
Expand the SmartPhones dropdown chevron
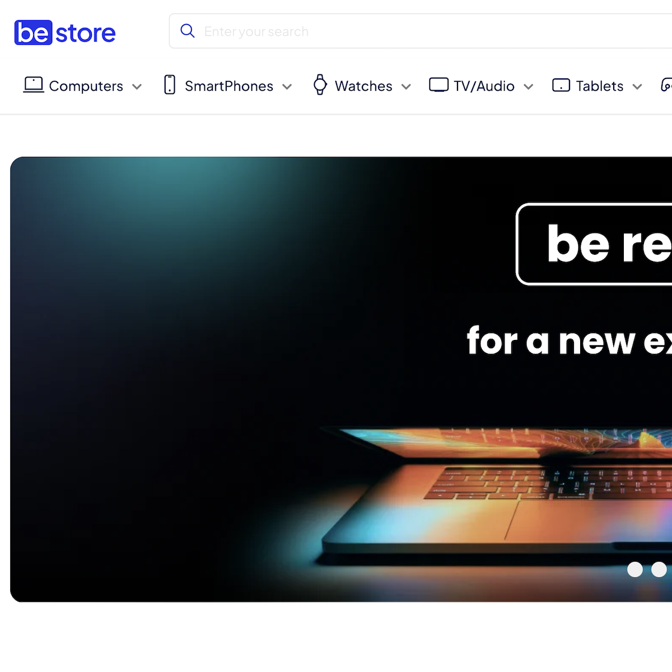point(287,87)
